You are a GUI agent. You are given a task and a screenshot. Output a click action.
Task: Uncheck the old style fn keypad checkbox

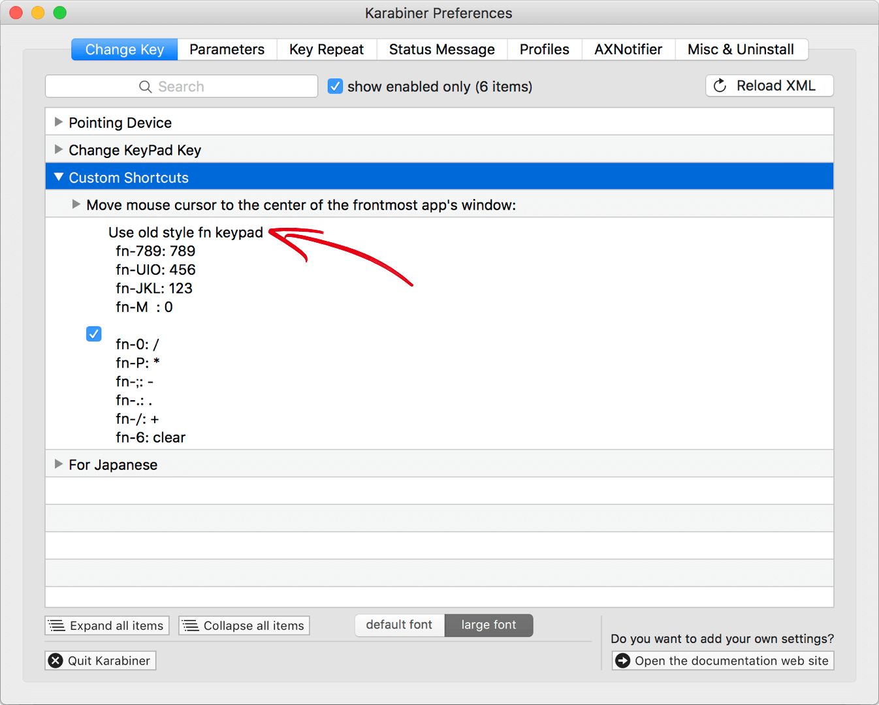click(x=94, y=334)
